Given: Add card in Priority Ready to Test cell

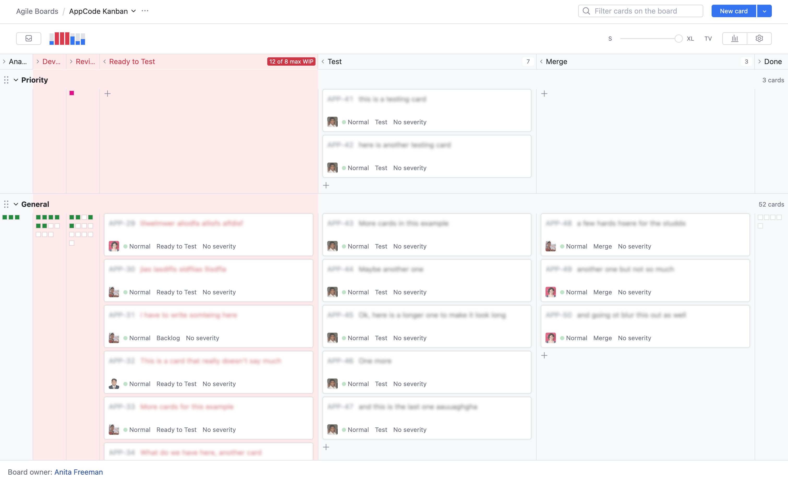Looking at the screenshot, I should tap(108, 94).
